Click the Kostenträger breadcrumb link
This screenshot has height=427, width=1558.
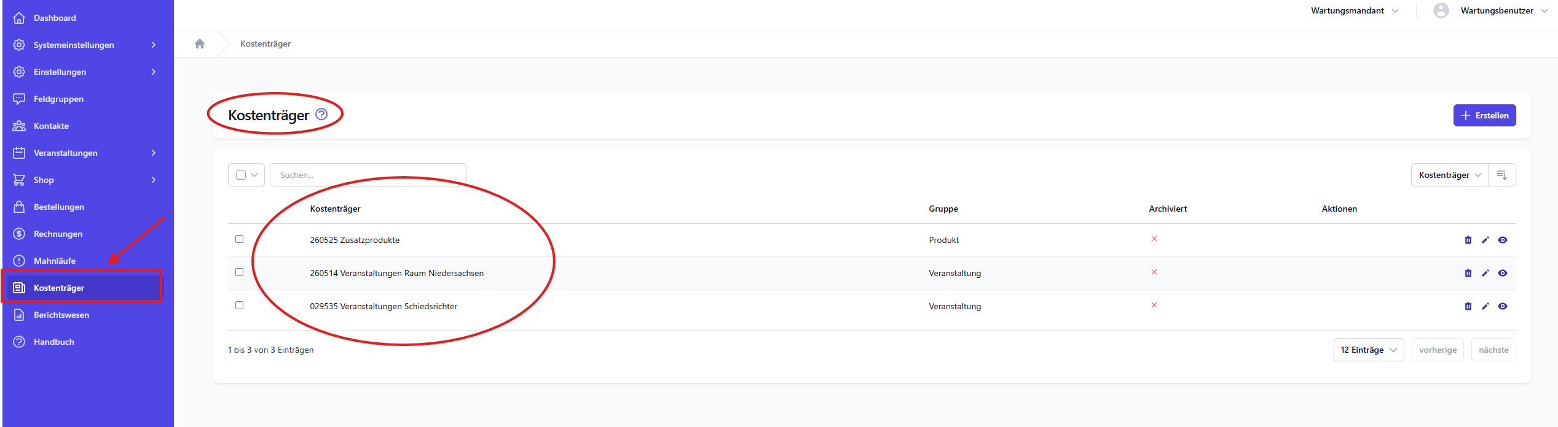click(x=266, y=44)
